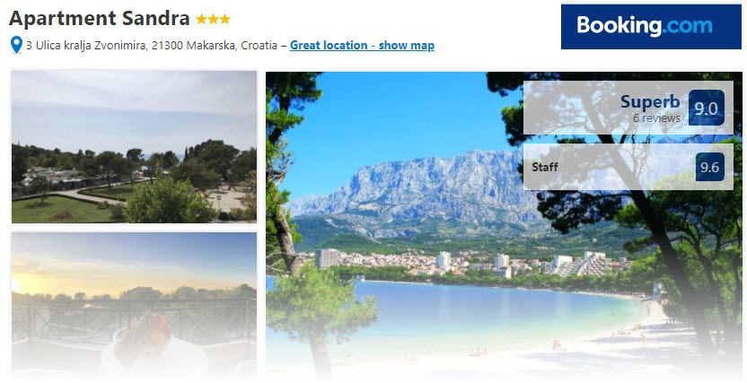Screen dimensions: 747x383
Task: Click the 'Superb' rating label
Action: click(650, 101)
